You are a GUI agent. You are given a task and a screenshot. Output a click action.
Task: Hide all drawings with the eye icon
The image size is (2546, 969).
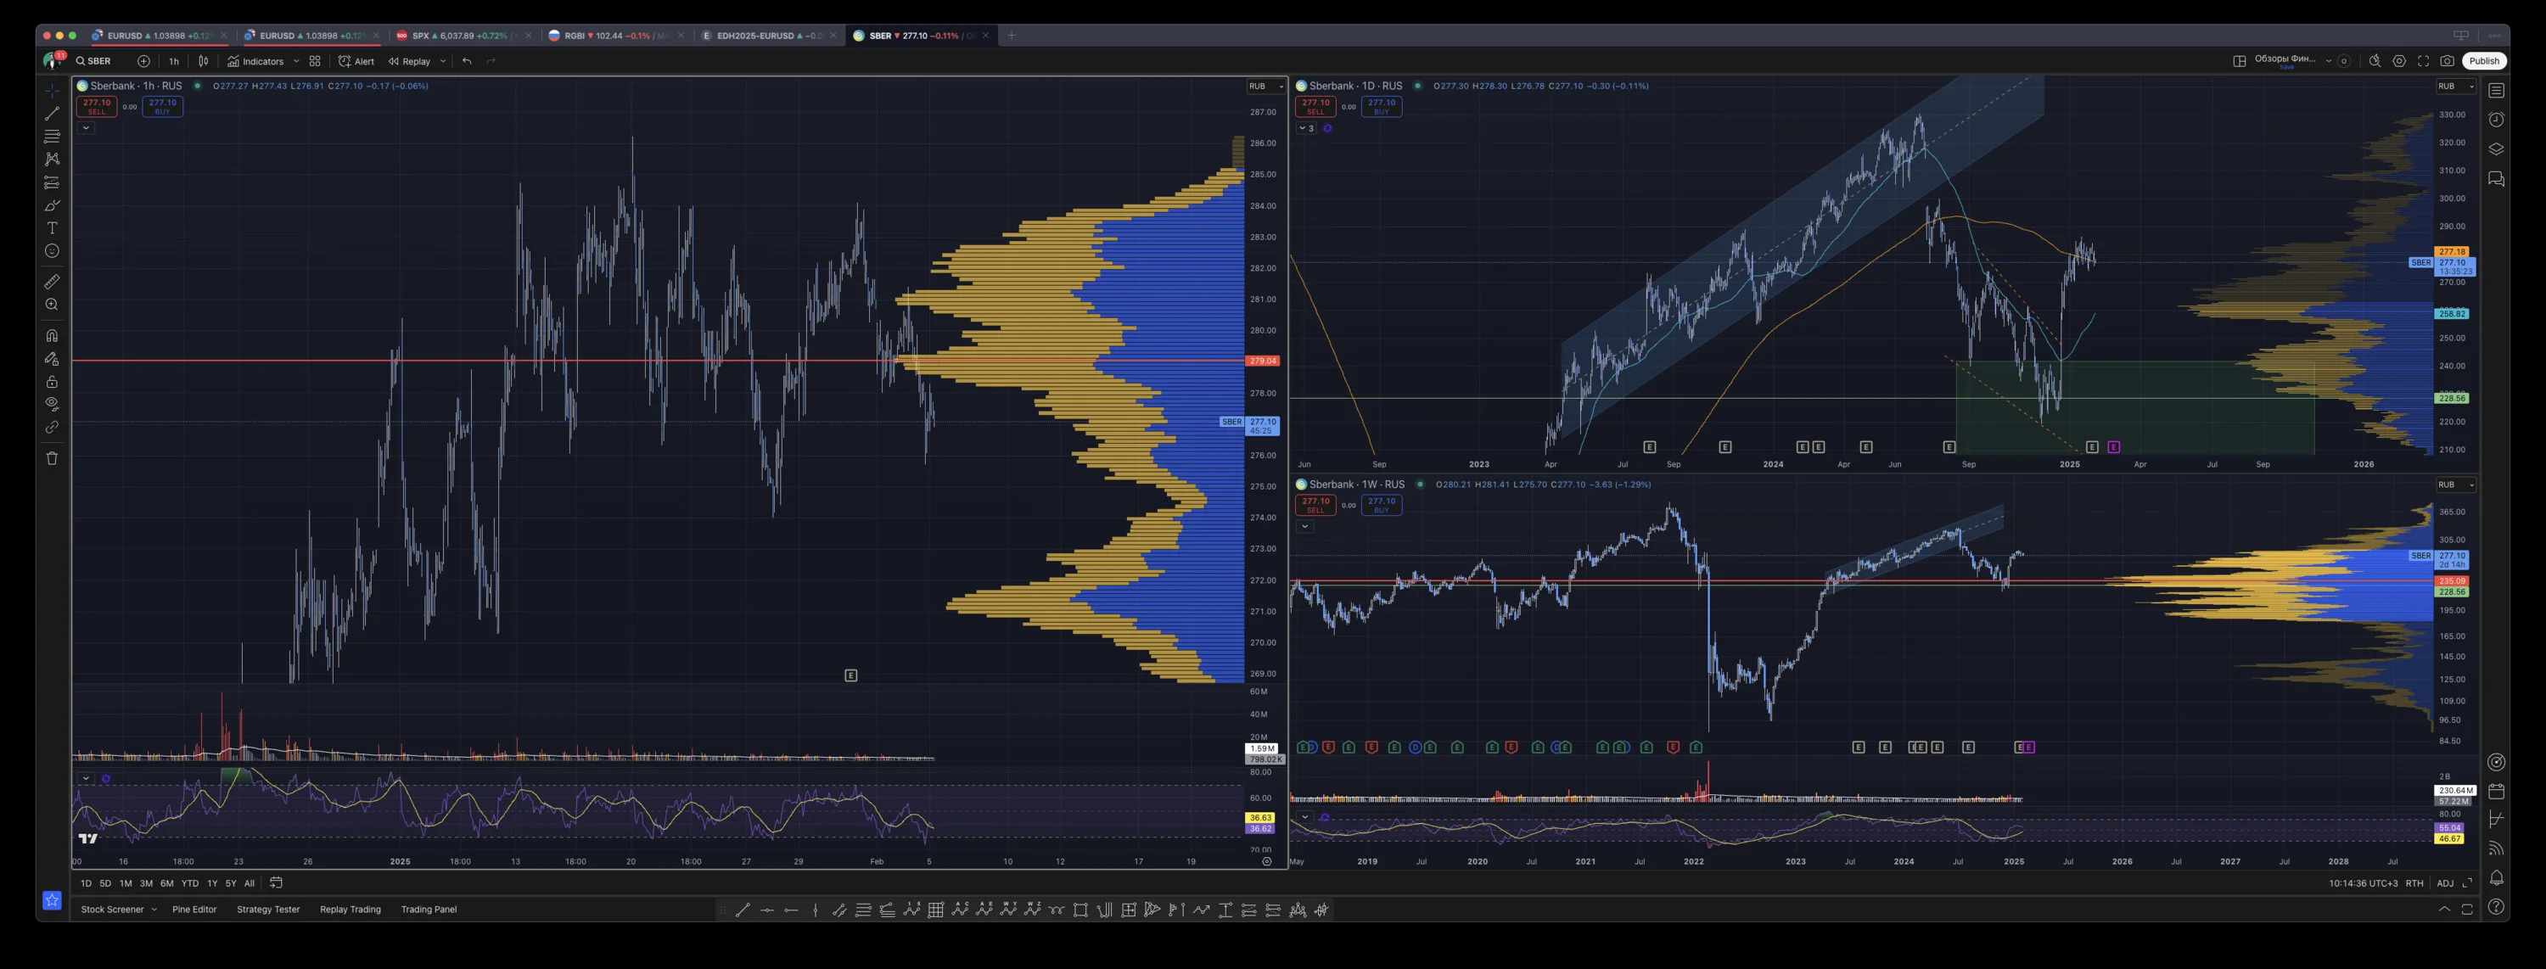click(x=53, y=404)
